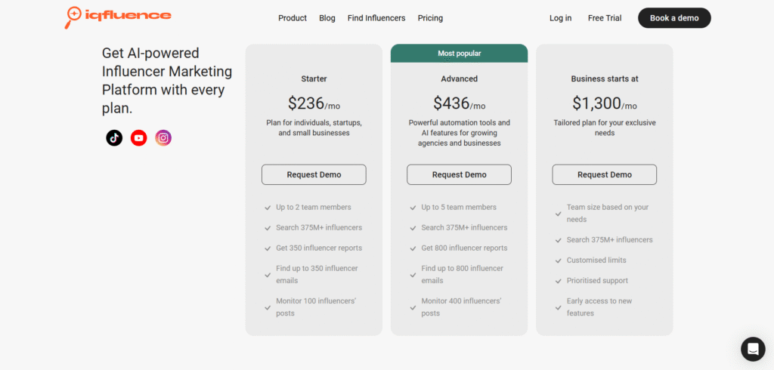This screenshot has height=370, width=774.
Task: Click 'Prioritised support' feature
Action: coord(597,281)
